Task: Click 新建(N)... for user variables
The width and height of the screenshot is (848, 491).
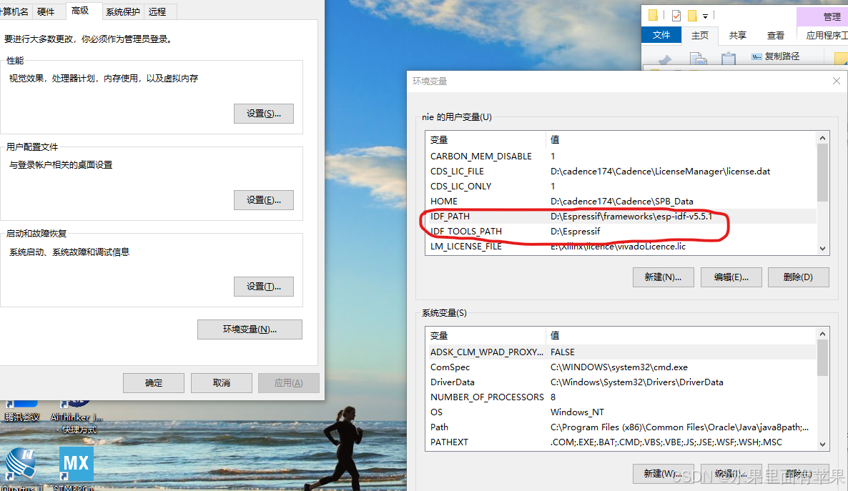Action: click(x=663, y=277)
